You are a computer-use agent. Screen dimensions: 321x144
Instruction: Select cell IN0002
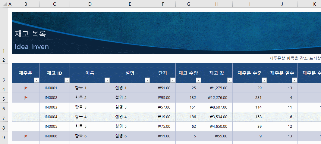[x=55, y=98]
